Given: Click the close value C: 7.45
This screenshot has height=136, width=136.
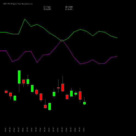Looking at the screenshot, I should (47, 7).
